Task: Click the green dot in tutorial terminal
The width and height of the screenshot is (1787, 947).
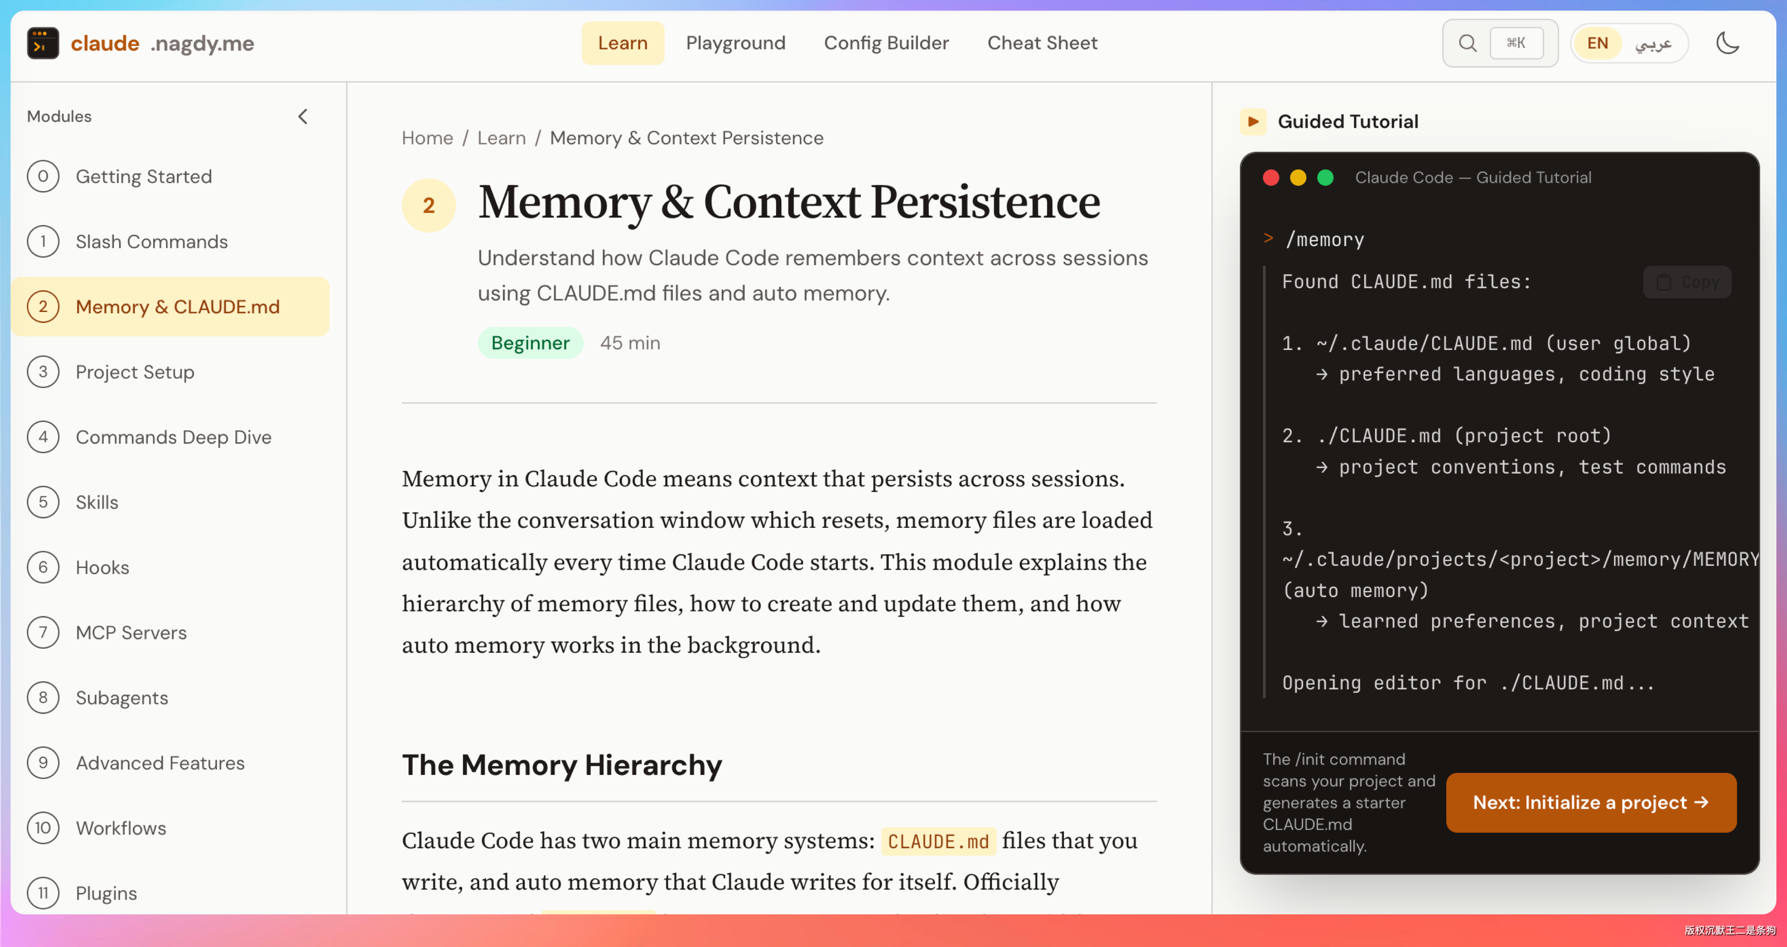Action: 1325,178
